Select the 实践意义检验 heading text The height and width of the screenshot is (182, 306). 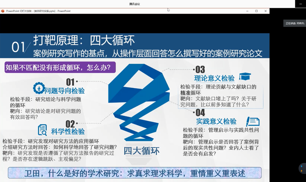(216, 121)
